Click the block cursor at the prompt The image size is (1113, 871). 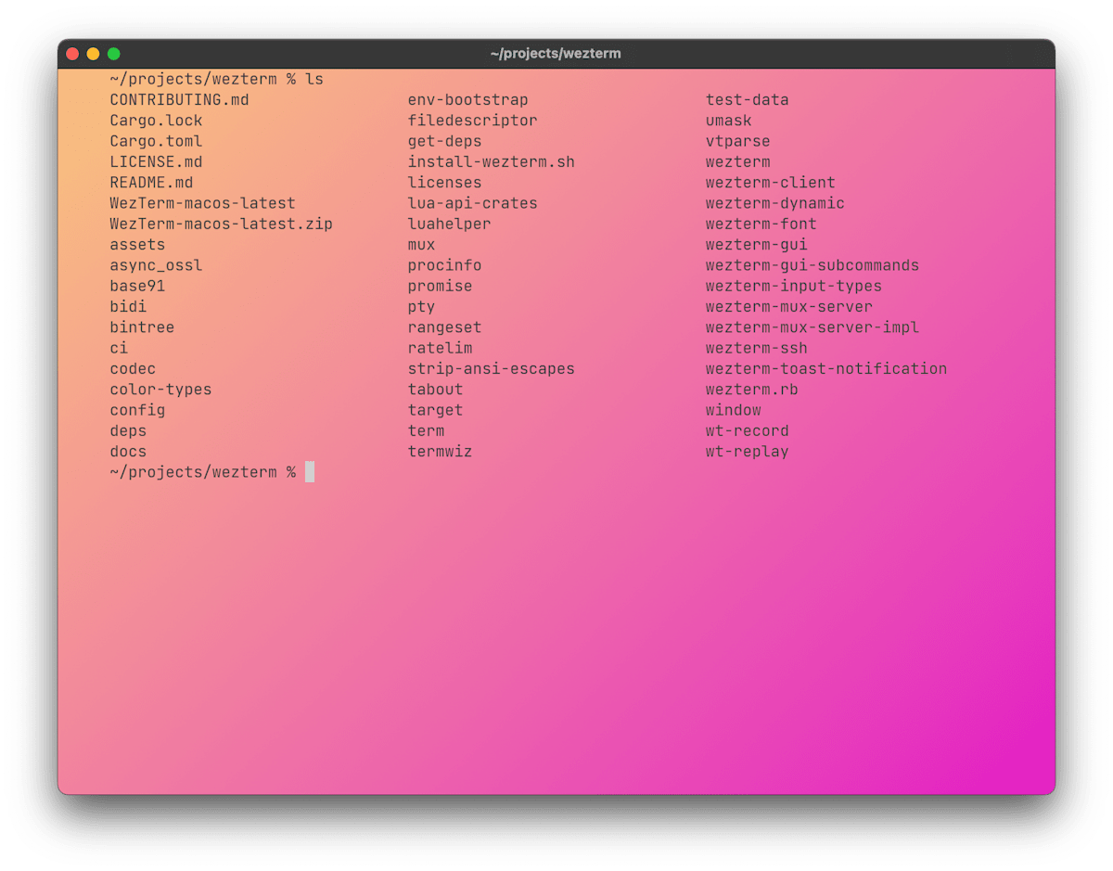click(310, 472)
